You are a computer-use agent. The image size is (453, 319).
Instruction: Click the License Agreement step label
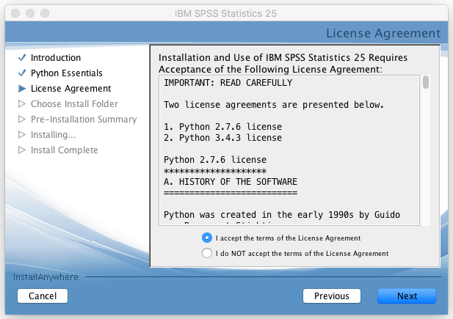pos(70,88)
